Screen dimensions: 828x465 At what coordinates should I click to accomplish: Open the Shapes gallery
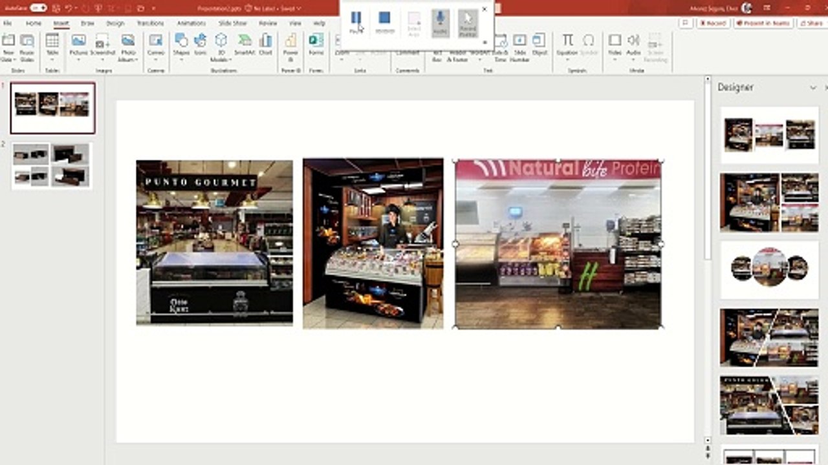pos(181,46)
